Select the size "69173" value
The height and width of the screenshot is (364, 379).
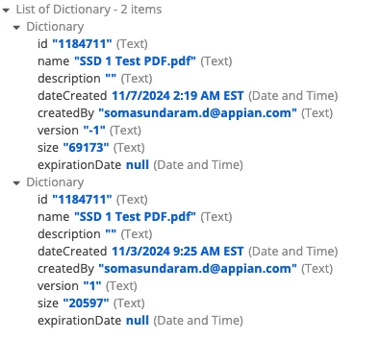(86, 148)
